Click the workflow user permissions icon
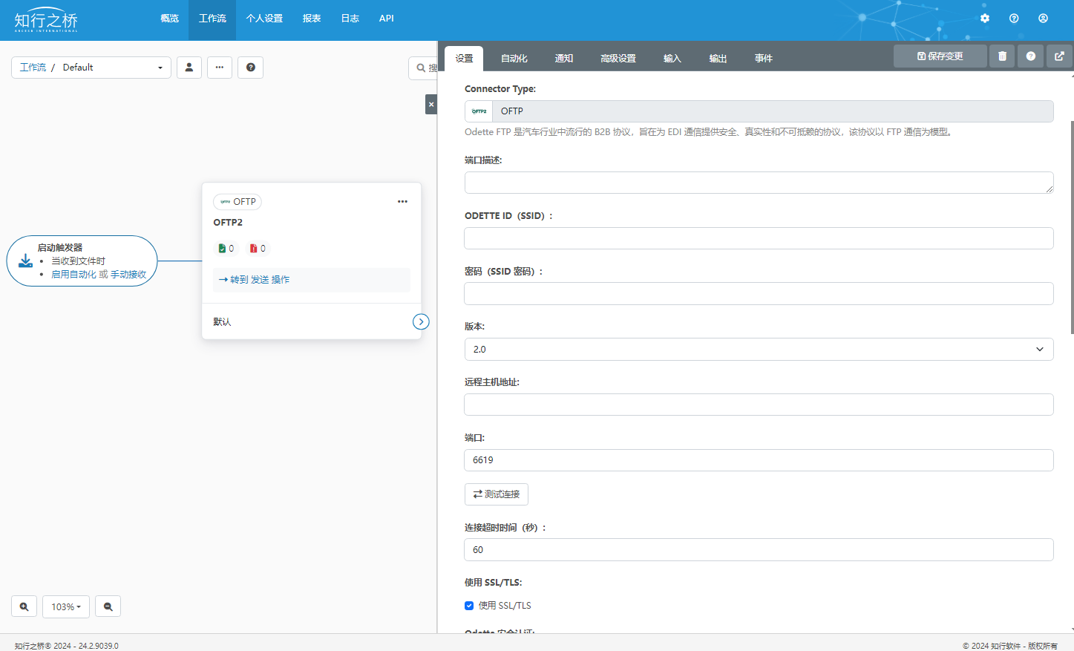 (189, 68)
